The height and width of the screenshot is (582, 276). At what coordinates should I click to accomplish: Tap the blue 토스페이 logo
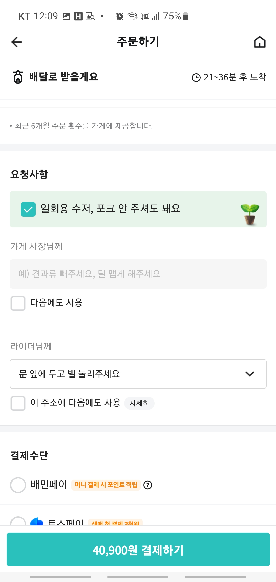tap(37, 522)
